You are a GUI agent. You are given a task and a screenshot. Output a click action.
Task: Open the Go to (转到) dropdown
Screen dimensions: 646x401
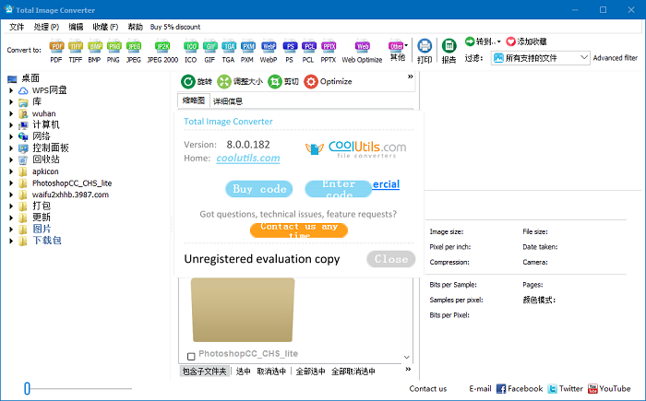(x=483, y=41)
